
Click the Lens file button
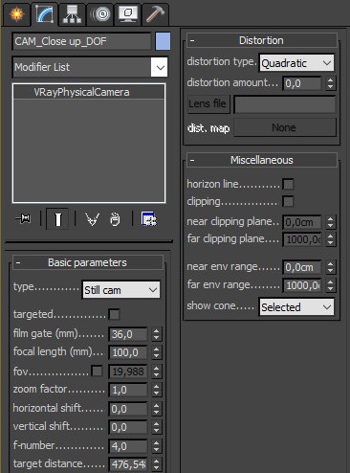click(208, 103)
